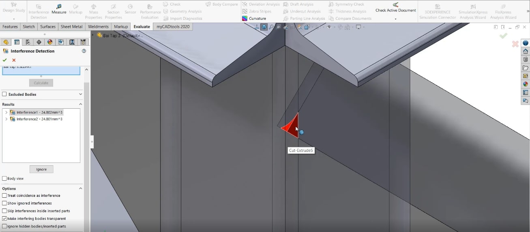Select Interference2 in the results list

[39, 119]
